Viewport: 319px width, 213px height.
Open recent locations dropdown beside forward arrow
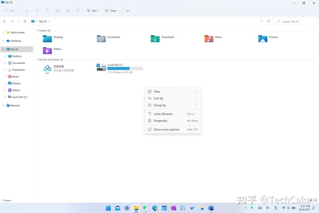tap(19, 21)
